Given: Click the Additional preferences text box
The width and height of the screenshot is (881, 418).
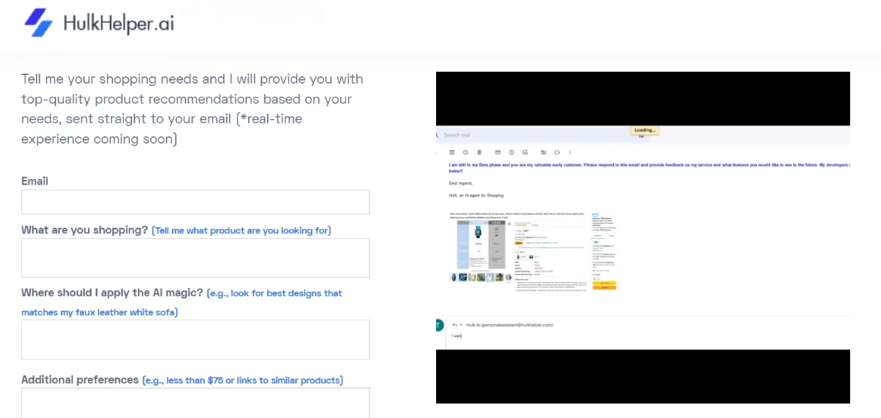Looking at the screenshot, I should 195,403.
